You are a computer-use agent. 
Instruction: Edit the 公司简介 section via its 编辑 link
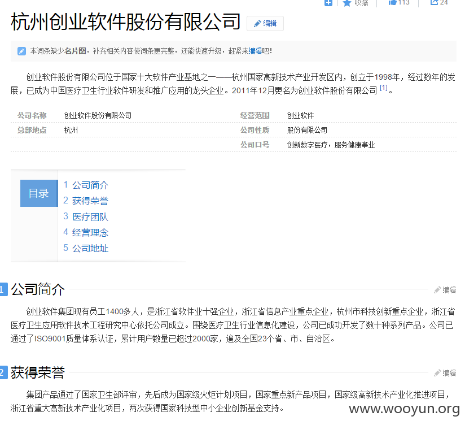coord(445,290)
